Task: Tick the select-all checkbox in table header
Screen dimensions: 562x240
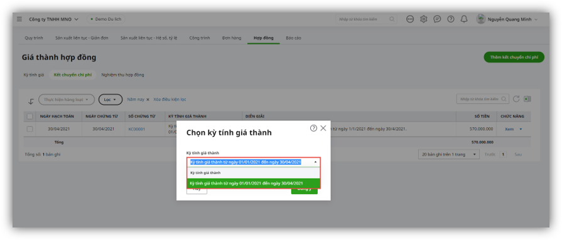Action: click(30, 117)
